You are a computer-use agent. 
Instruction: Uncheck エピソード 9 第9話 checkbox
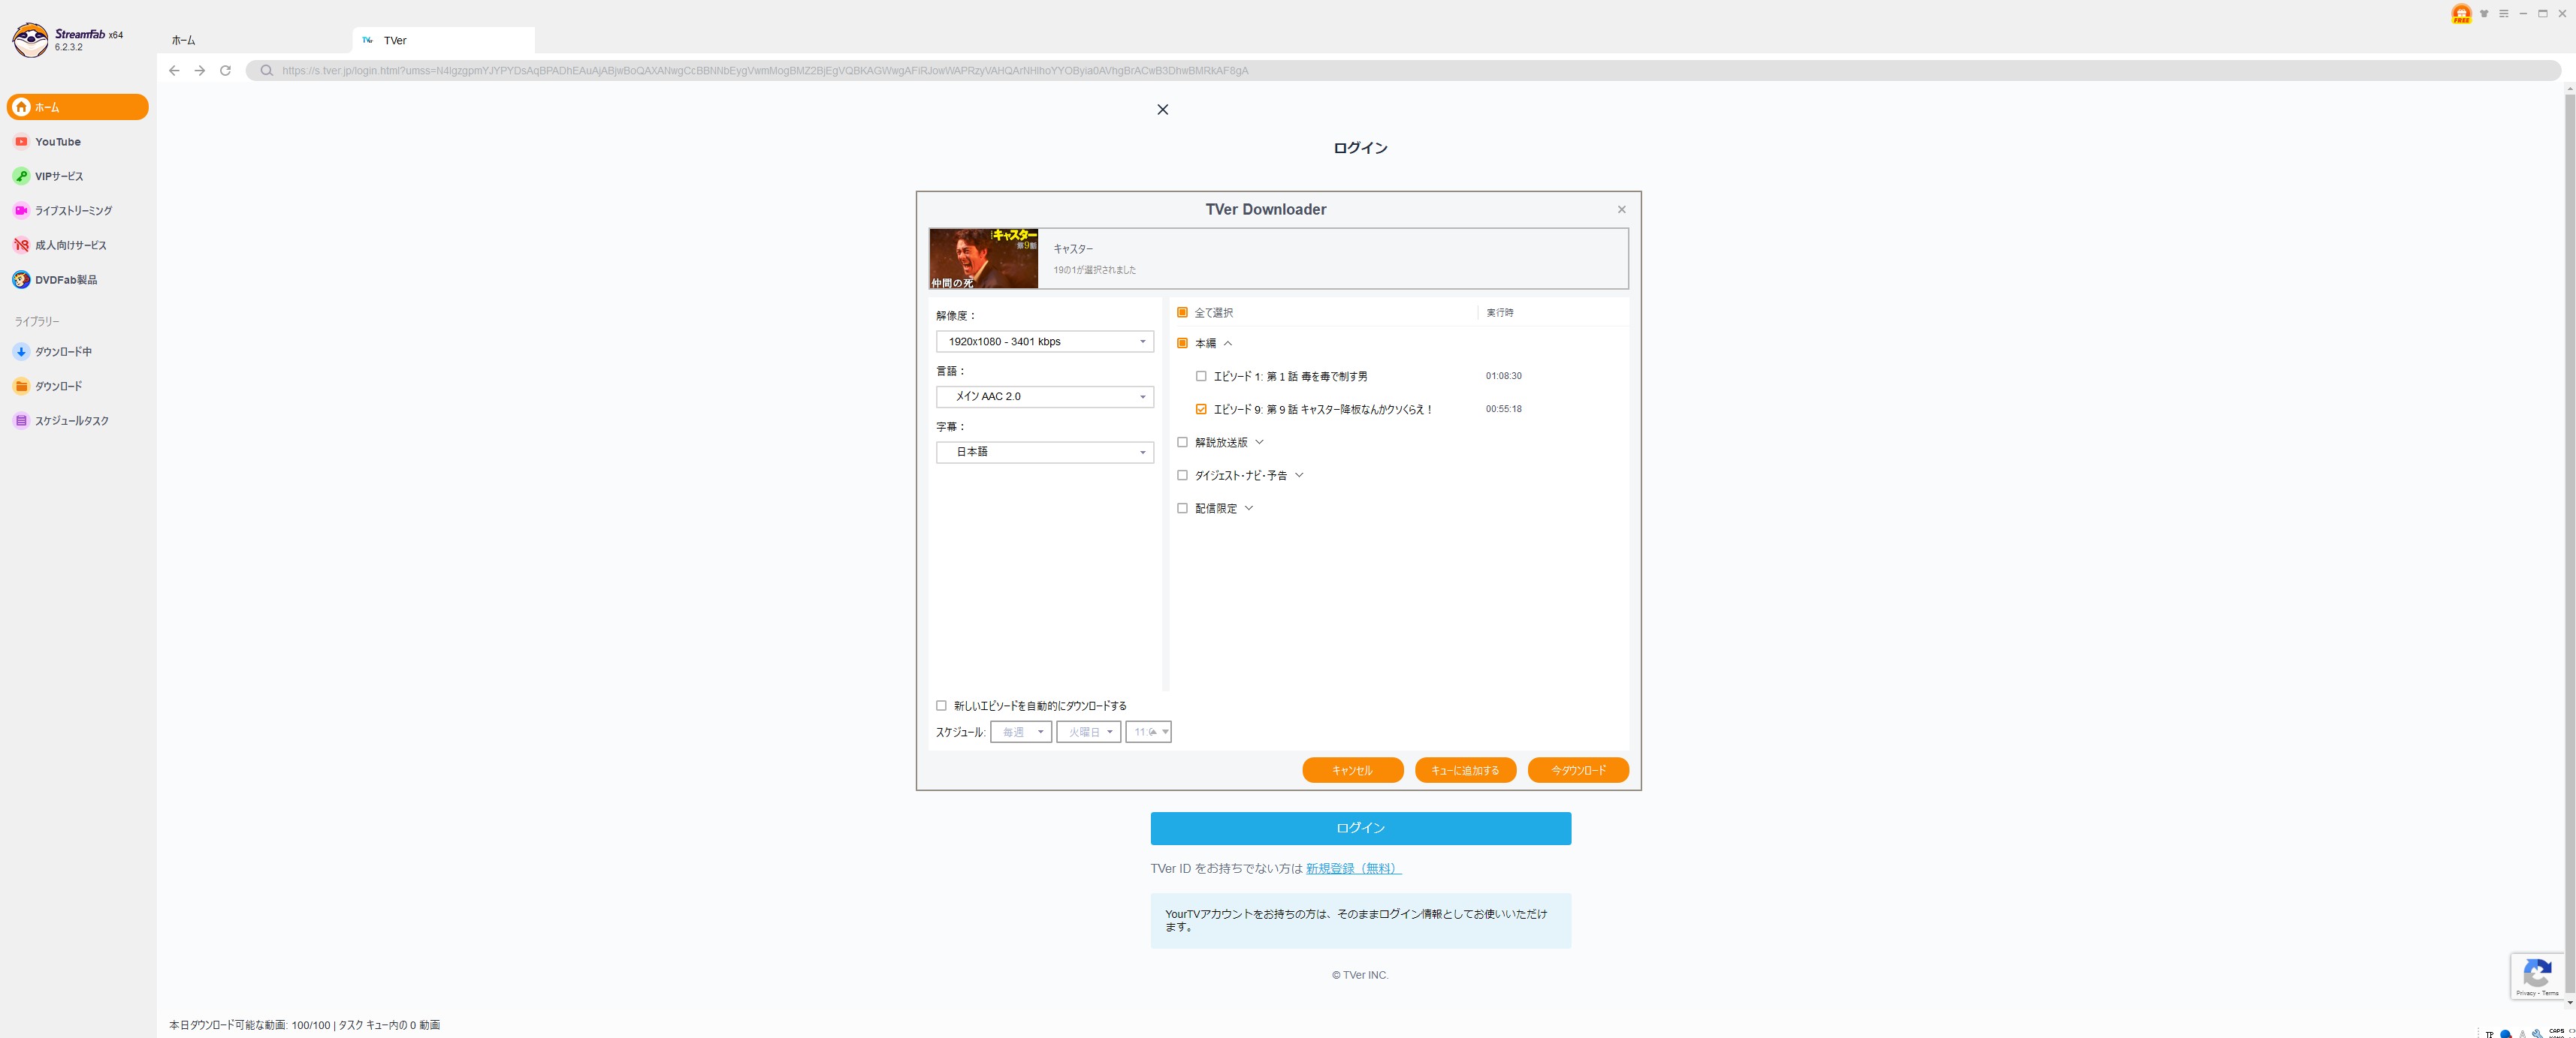(1201, 410)
